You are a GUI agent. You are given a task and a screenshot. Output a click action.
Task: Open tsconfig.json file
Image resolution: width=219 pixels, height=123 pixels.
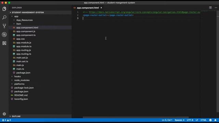coord(21,99)
